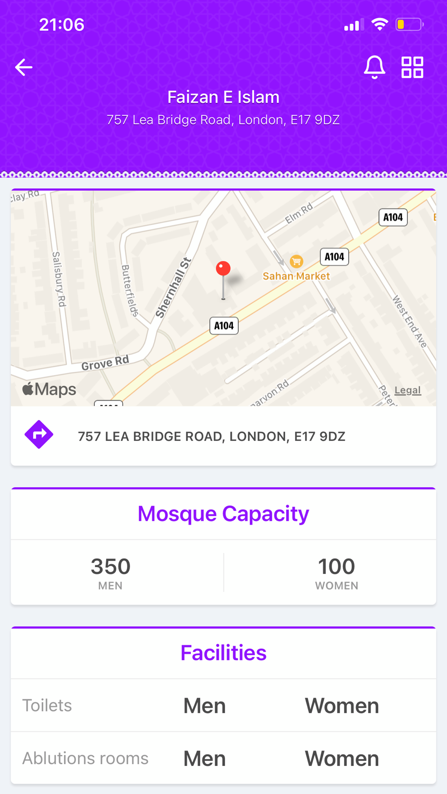The height and width of the screenshot is (794, 447).
Task: Select the red map pin
Action: coord(223,280)
